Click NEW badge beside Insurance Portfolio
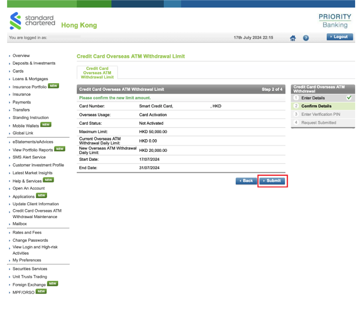This screenshot has width=364, height=311. pyautogui.click(x=53, y=86)
